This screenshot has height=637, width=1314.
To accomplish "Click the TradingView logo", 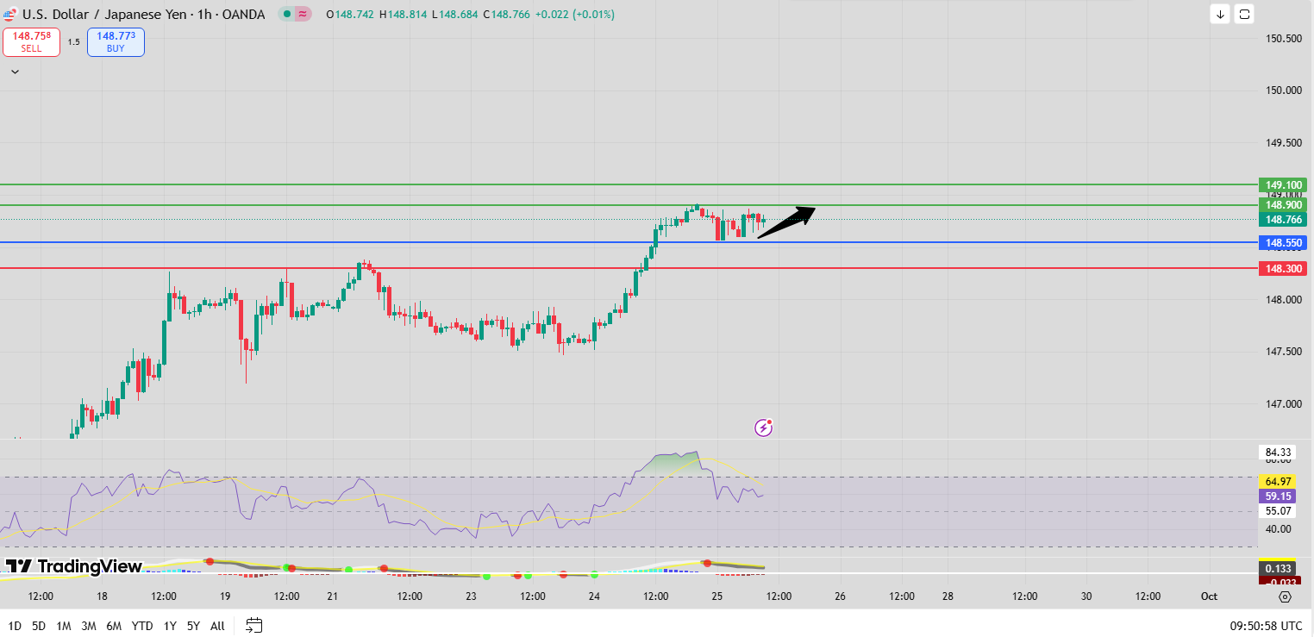I will point(73,566).
